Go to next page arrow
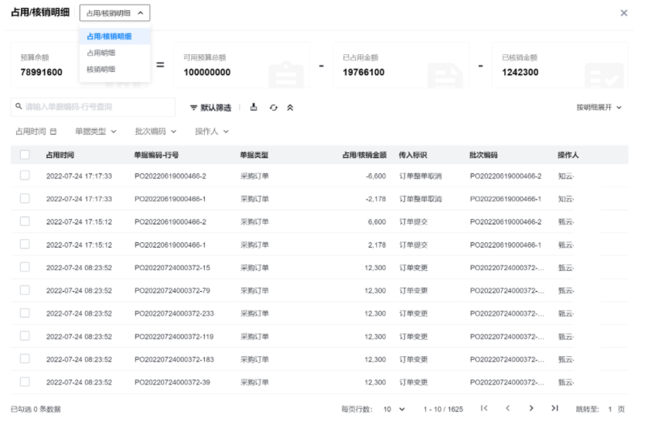Screen dimensions: 645x442 [531, 408]
